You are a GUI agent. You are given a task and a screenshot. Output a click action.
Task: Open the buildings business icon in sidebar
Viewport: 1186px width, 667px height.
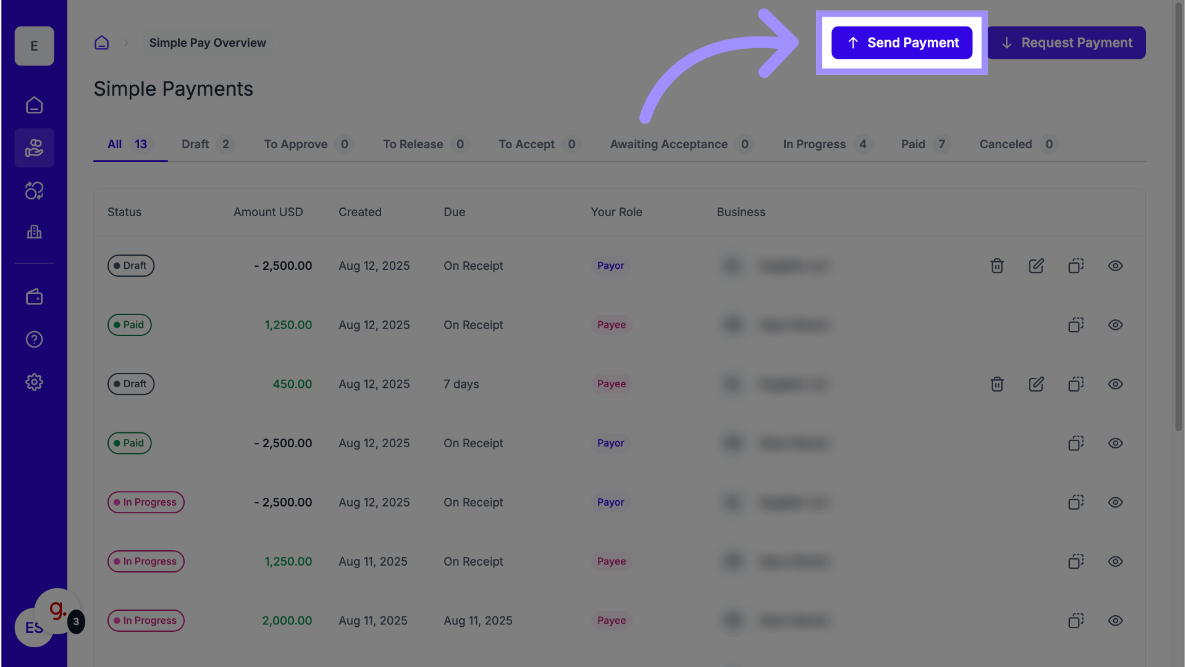pos(34,232)
